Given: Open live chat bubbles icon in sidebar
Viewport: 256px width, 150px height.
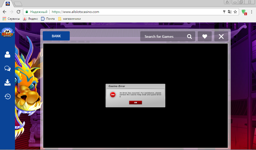Looking at the screenshot, I should (7, 68).
